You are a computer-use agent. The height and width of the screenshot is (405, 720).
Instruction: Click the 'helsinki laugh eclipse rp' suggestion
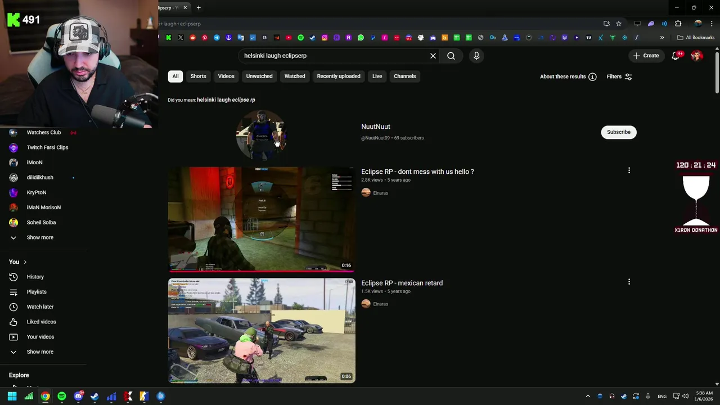(226, 100)
